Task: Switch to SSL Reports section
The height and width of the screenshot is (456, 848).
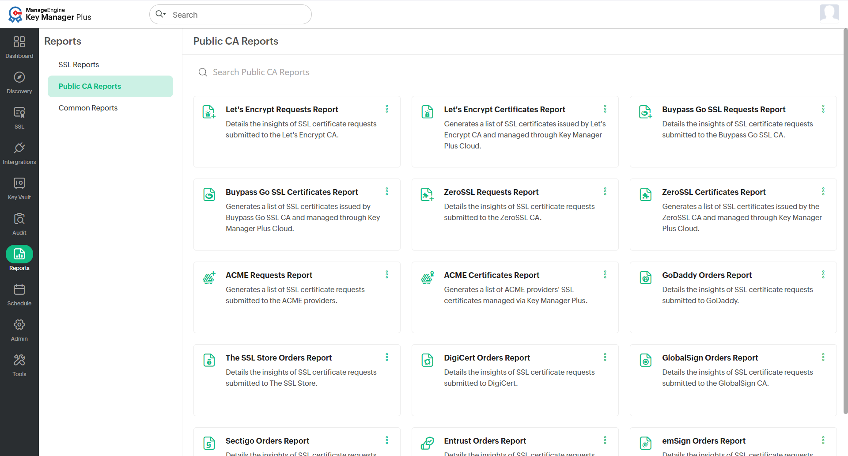Action: tap(79, 65)
